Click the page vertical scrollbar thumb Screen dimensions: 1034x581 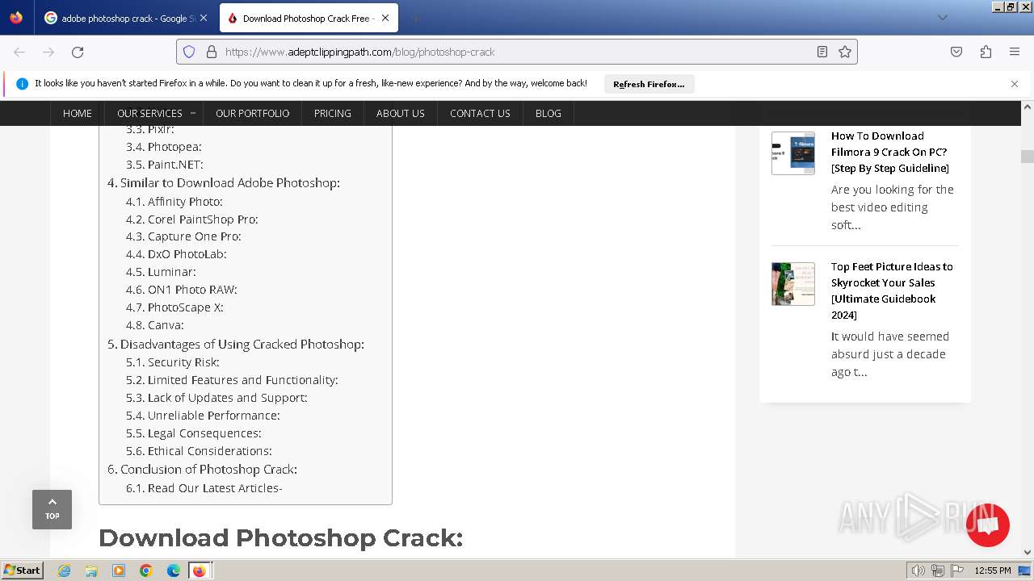1027,157
